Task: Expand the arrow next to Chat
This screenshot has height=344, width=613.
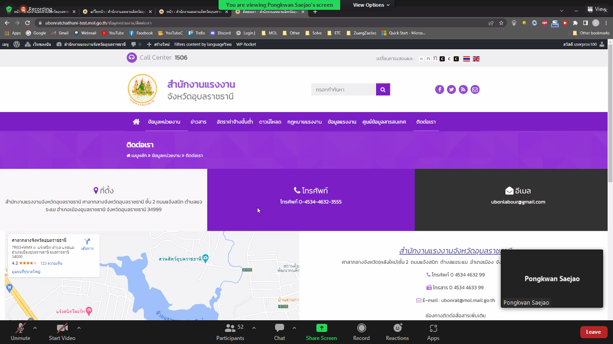Action: tap(294, 328)
